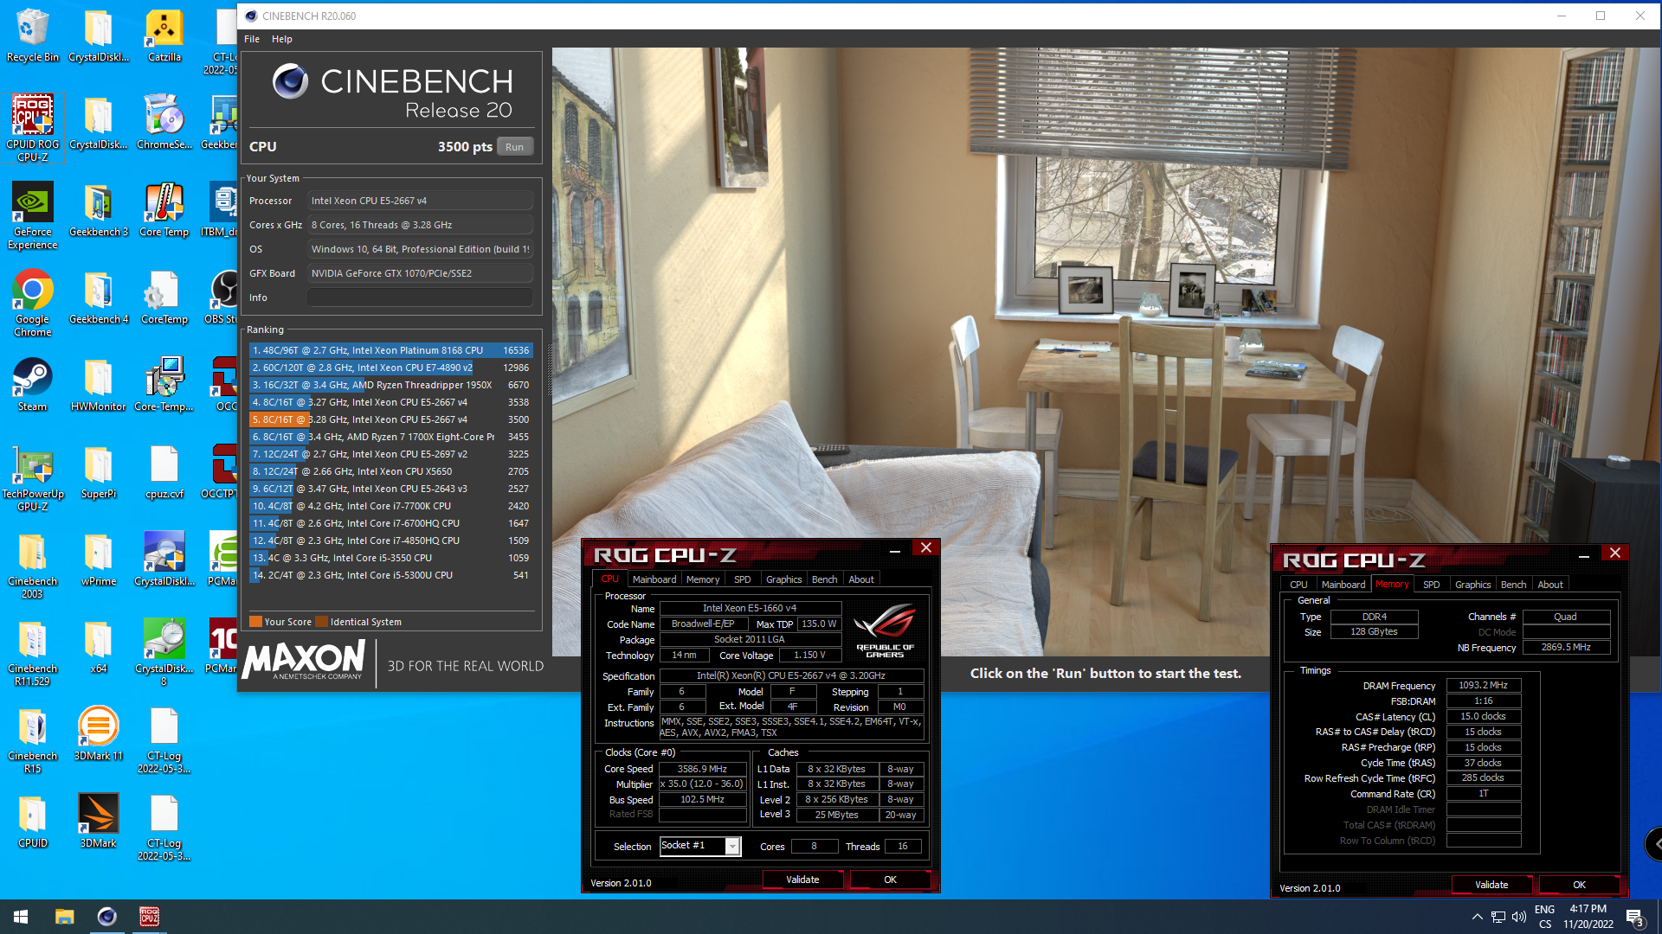Open the HWMonitor folder icon
1662x934 pixels.
(x=98, y=384)
